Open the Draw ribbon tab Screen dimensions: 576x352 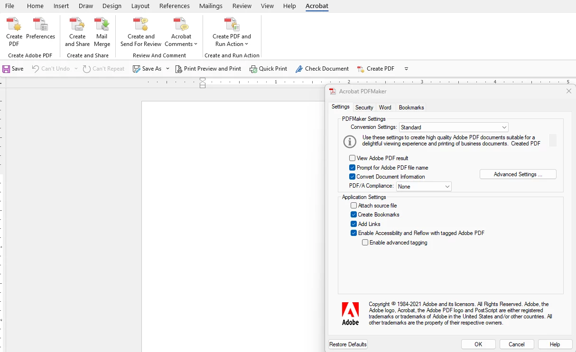[86, 6]
